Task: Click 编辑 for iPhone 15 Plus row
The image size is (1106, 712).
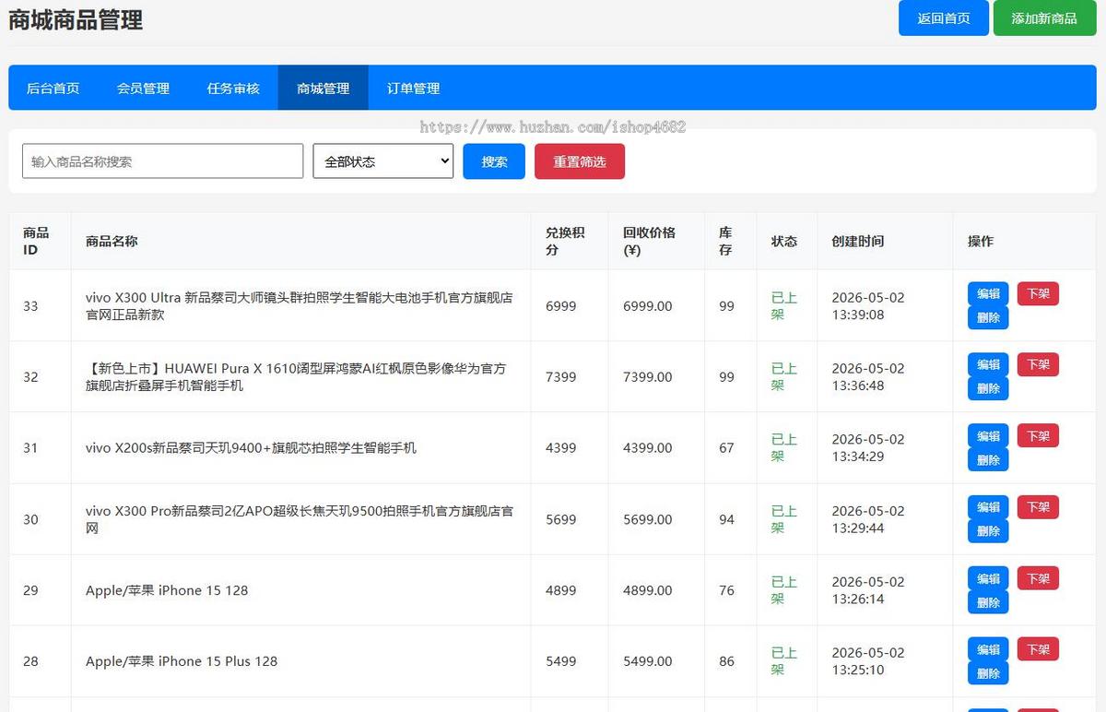Action: [988, 649]
